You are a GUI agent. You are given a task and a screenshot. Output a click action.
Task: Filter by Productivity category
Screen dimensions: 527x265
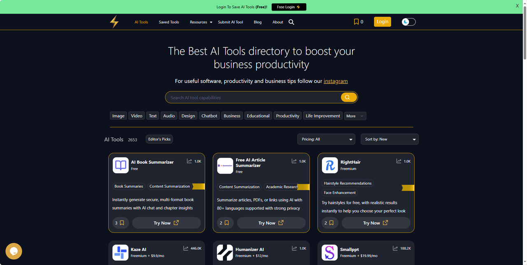point(288,116)
